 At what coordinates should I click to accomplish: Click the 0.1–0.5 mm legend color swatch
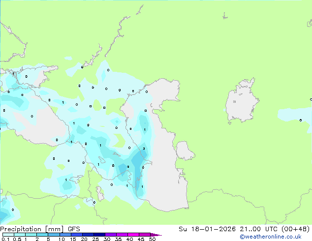pyautogui.click(x=8, y=235)
